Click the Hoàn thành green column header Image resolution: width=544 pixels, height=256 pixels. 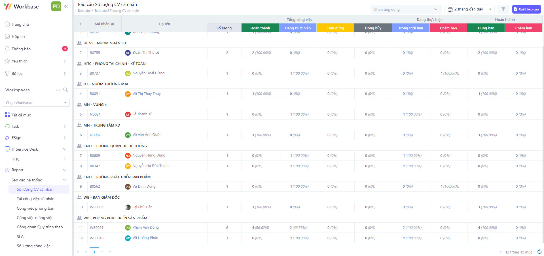click(x=260, y=28)
